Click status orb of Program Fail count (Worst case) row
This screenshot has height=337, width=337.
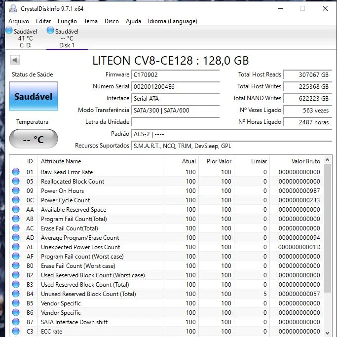(x=16, y=257)
